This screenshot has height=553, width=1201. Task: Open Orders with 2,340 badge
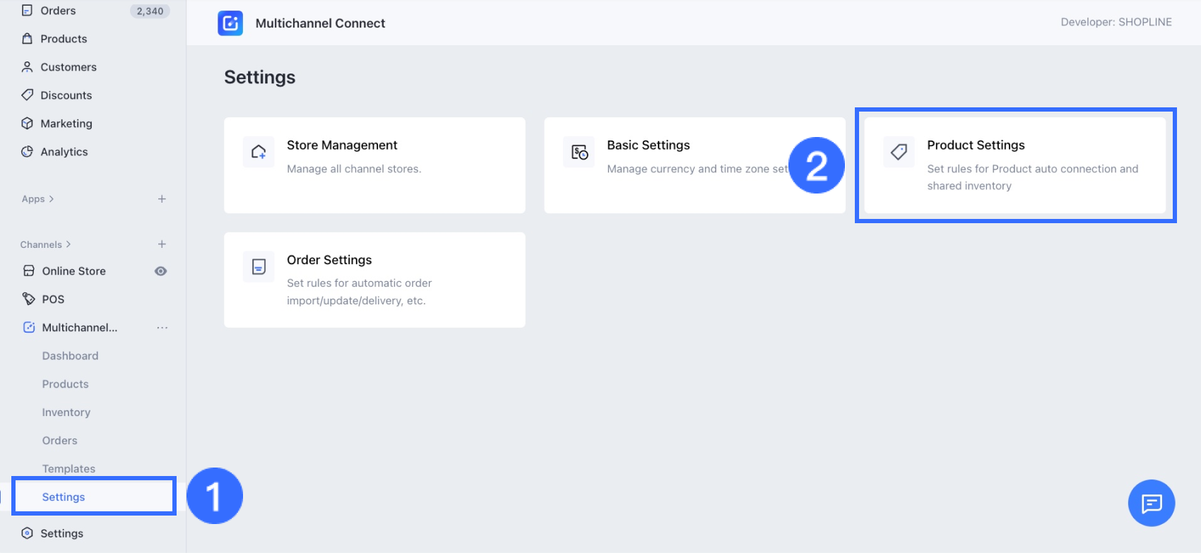[58, 11]
